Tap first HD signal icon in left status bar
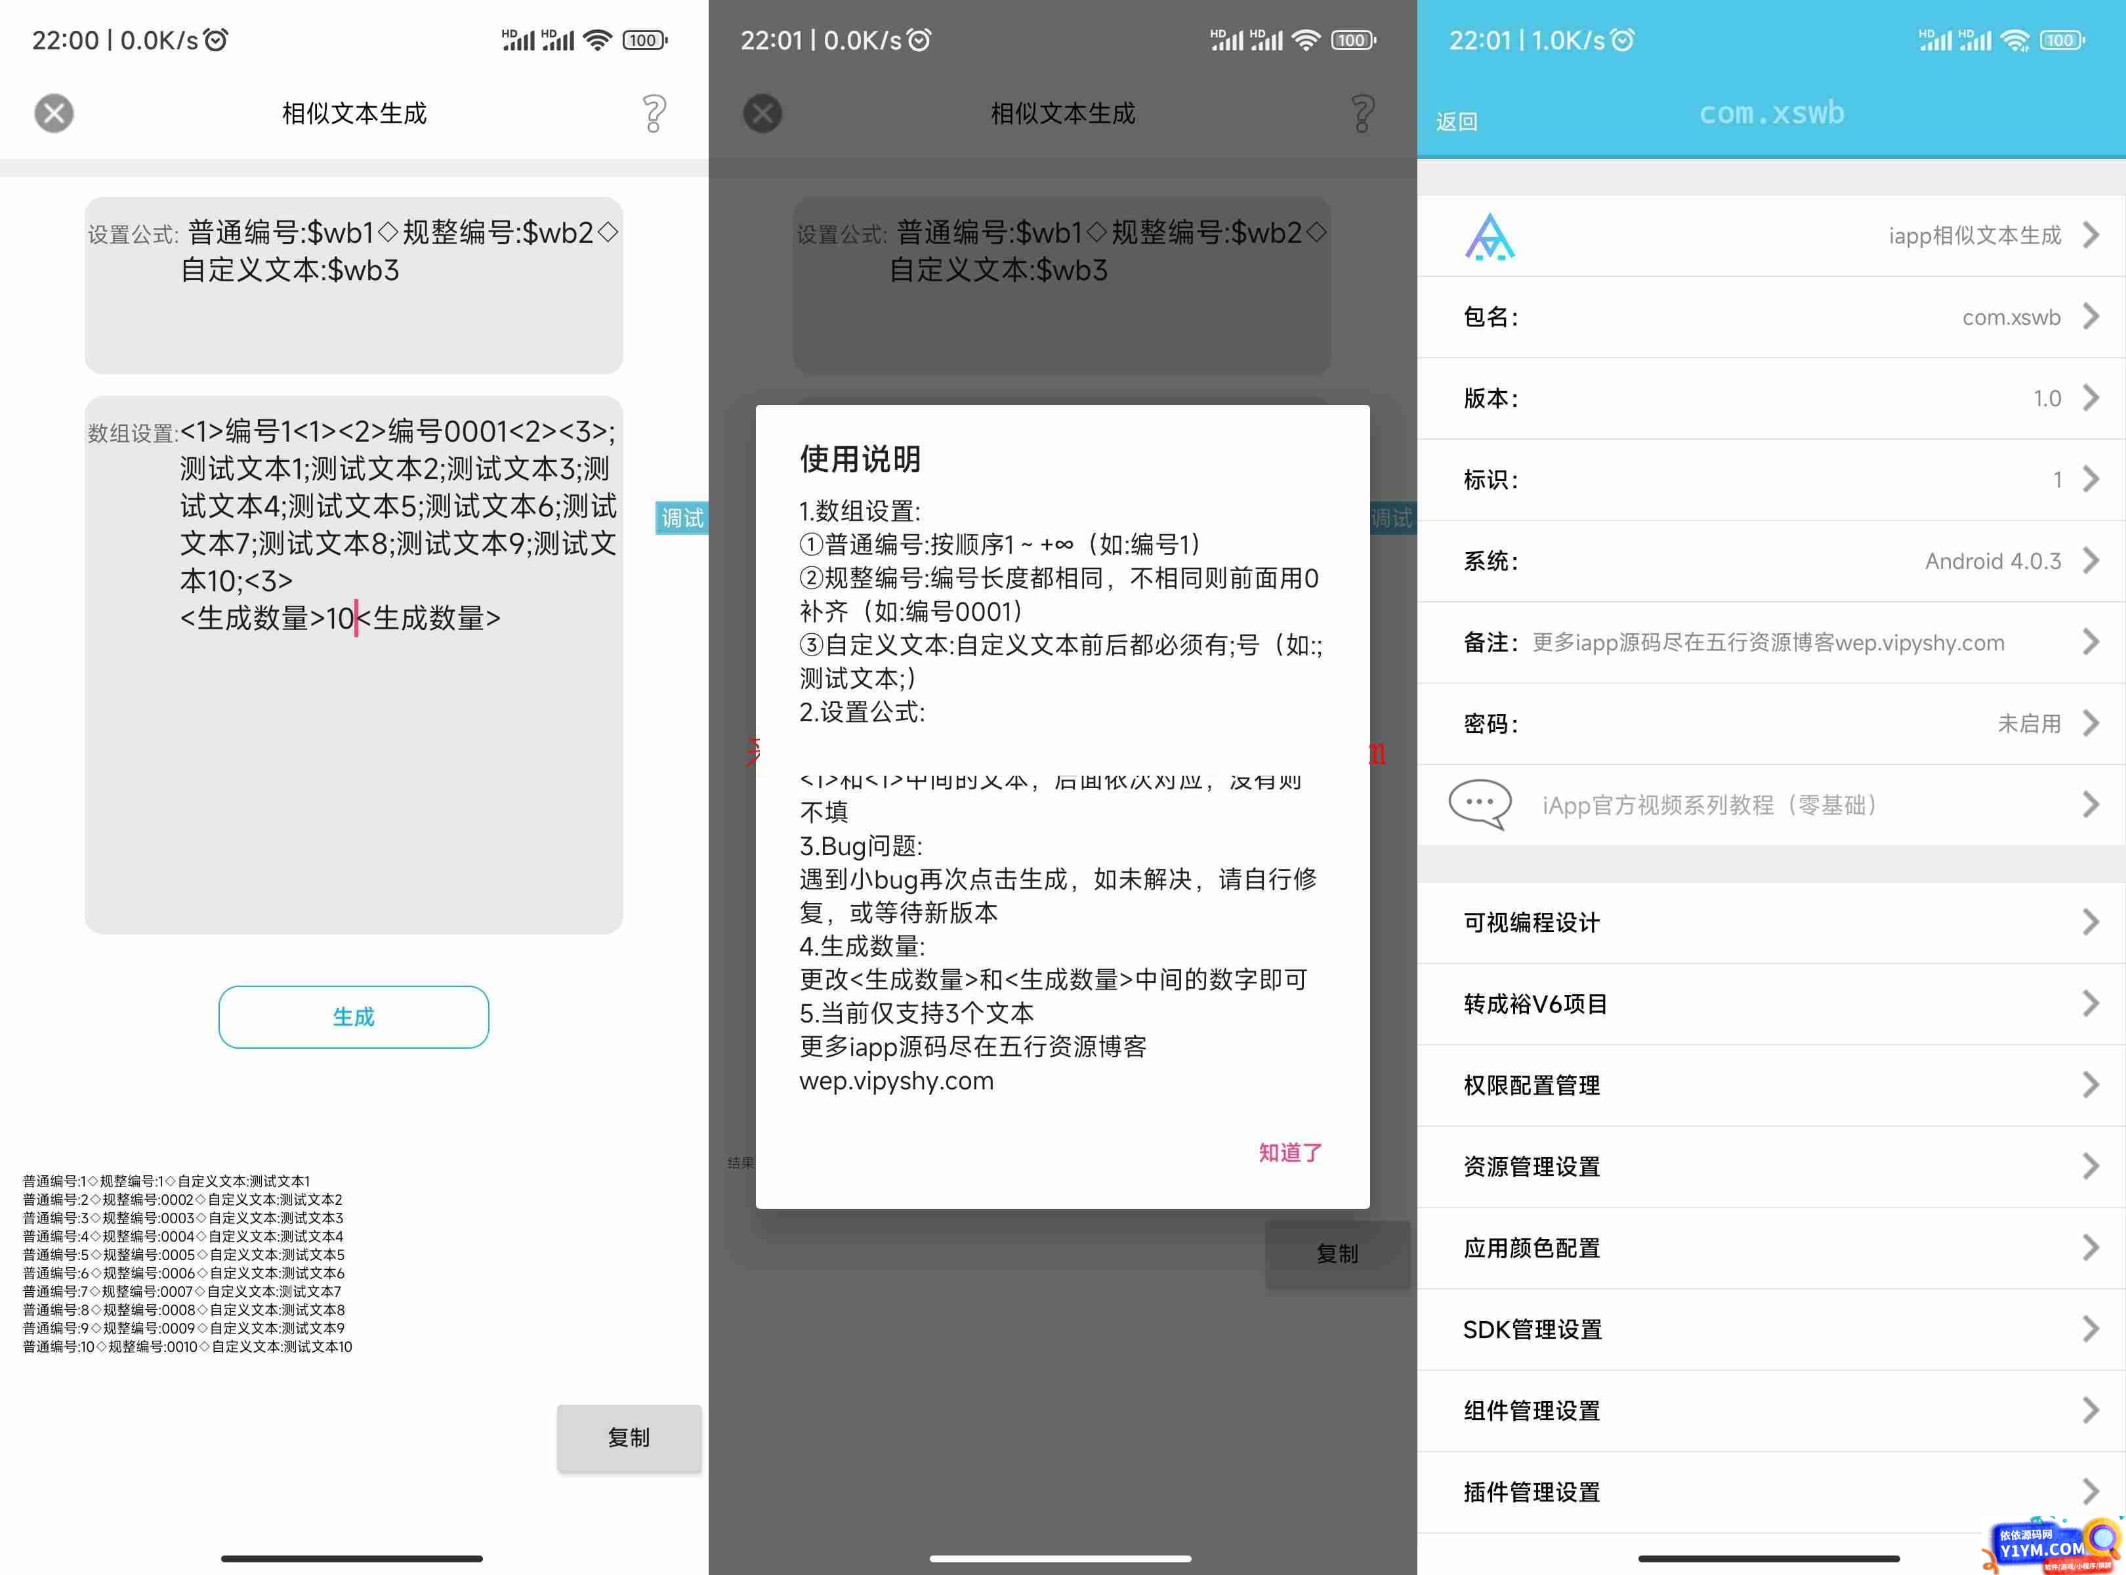Screen dimensions: 2126x1575 518,40
